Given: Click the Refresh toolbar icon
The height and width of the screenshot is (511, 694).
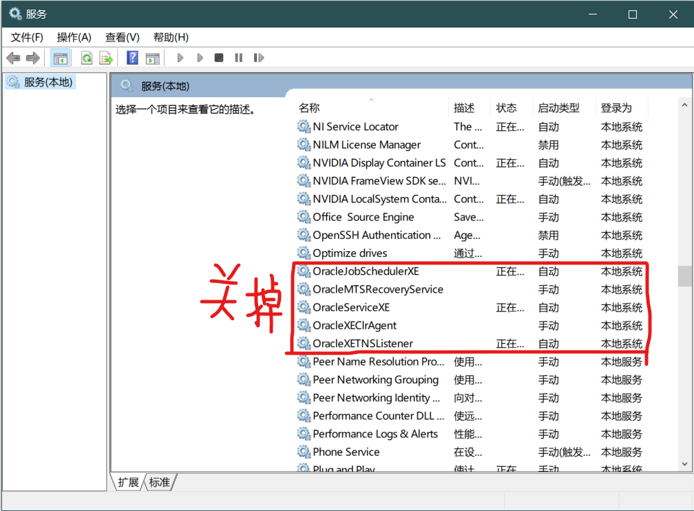Looking at the screenshot, I should (87, 58).
